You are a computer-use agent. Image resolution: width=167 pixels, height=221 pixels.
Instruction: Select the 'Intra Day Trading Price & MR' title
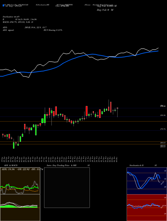tap(61, 165)
